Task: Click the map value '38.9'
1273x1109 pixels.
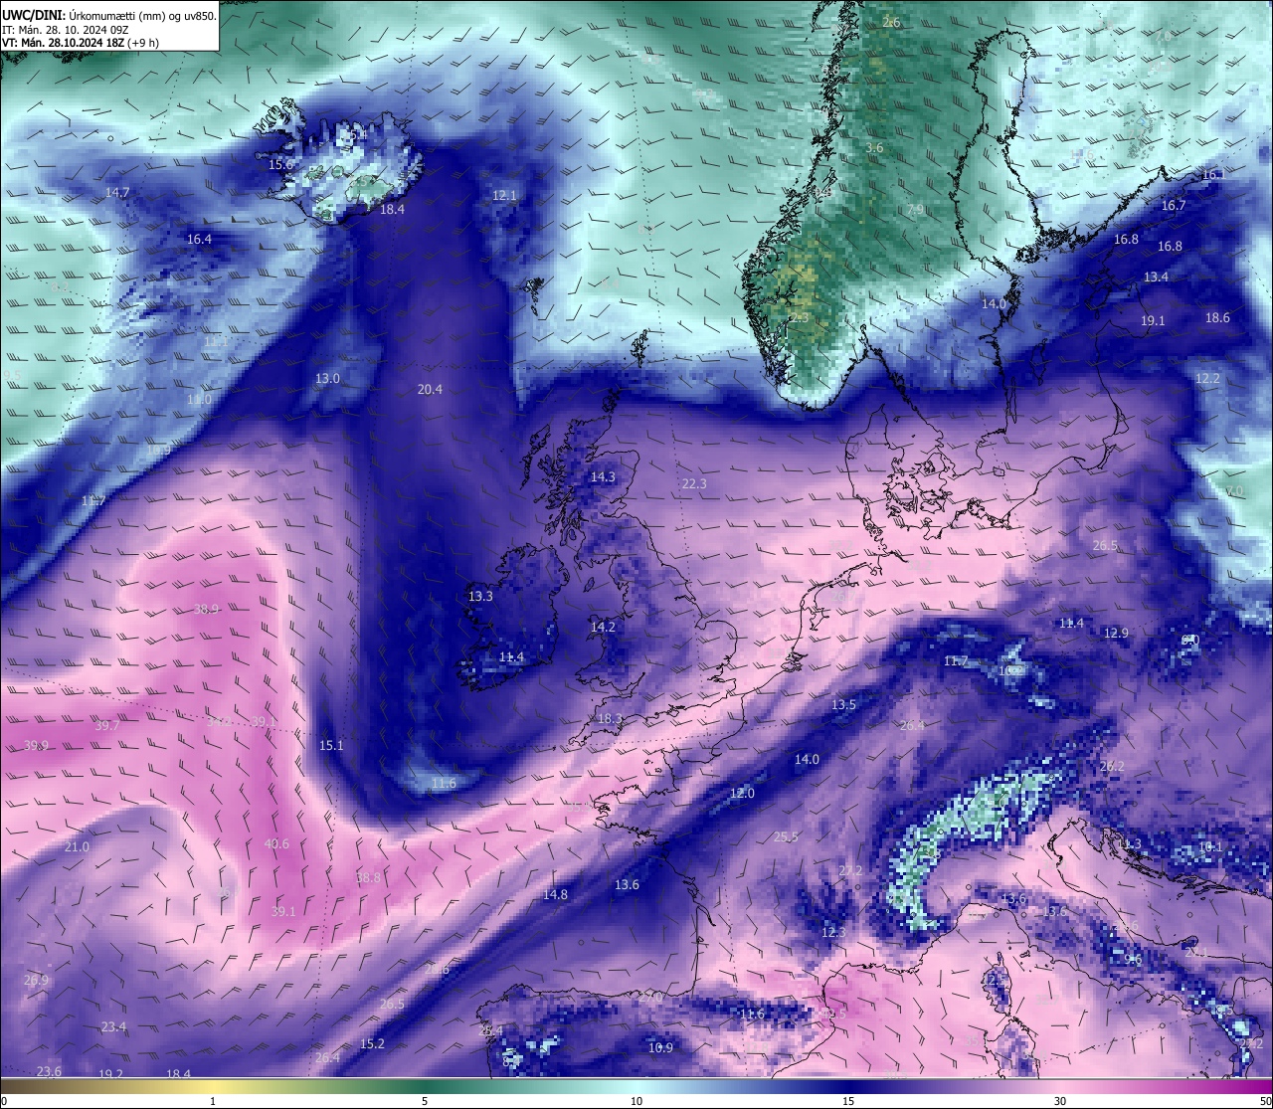Action: [x=207, y=610]
